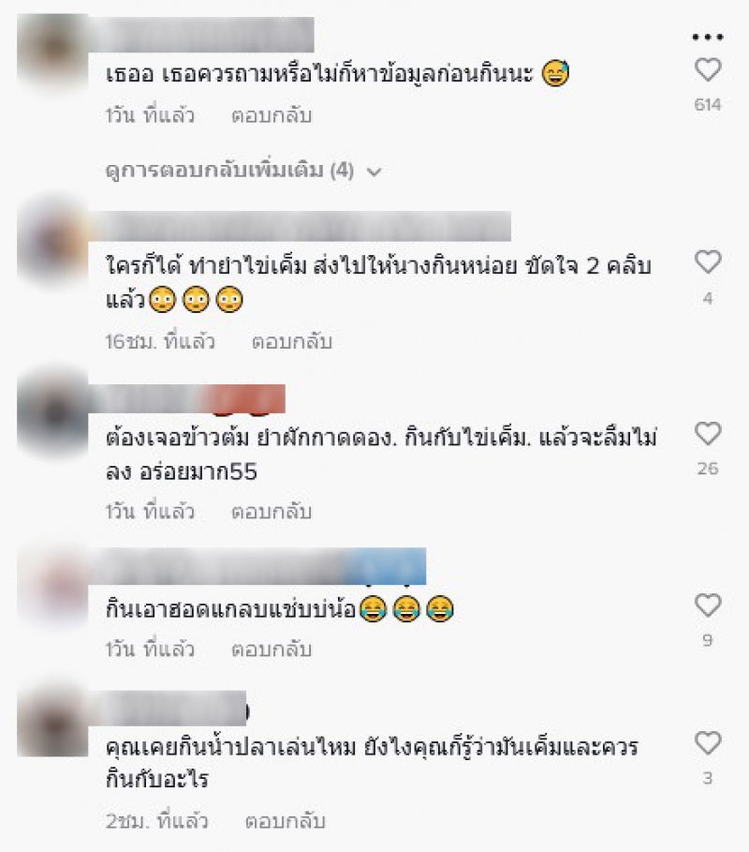Tap the heart on the 9-like comment

click(x=708, y=605)
